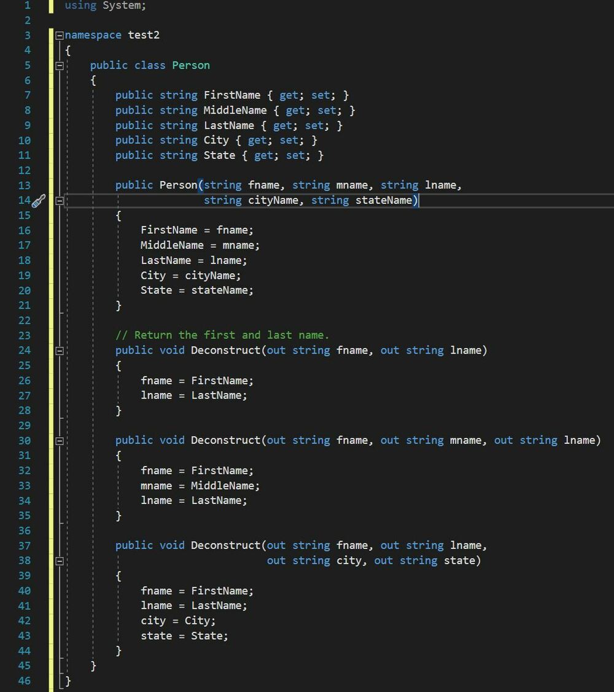Click line number 1 in the gutter
Viewport: 614px width, 692px height.
pos(27,6)
